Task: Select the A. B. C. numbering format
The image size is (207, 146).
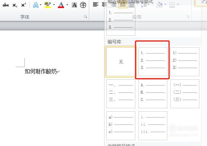Action: [x=153, y=94]
